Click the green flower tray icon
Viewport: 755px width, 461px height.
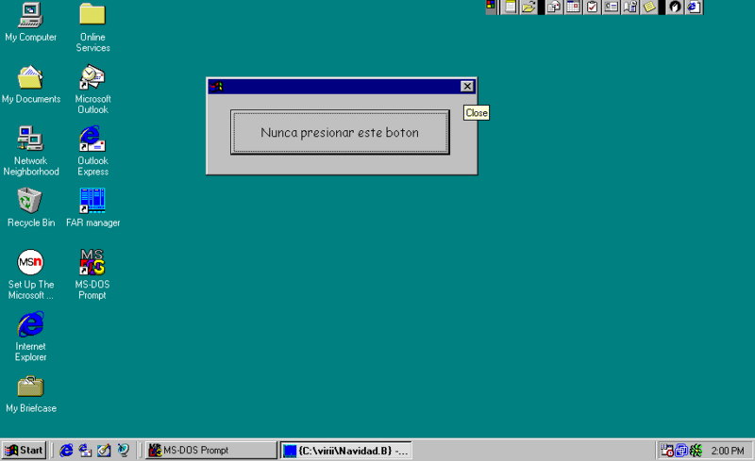(696, 451)
